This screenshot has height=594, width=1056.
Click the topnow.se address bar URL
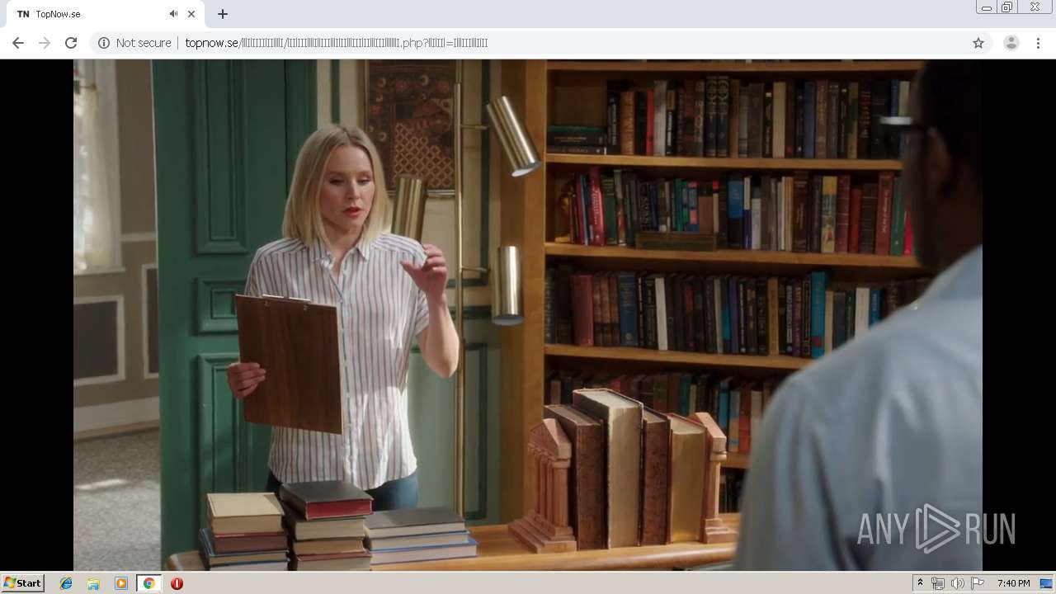coord(337,43)
